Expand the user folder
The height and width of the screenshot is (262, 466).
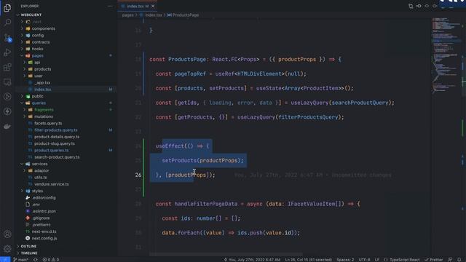click(39, 76)
